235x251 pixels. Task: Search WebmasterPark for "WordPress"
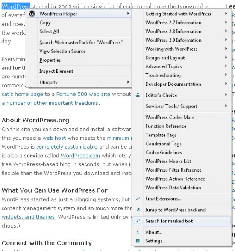79,43
